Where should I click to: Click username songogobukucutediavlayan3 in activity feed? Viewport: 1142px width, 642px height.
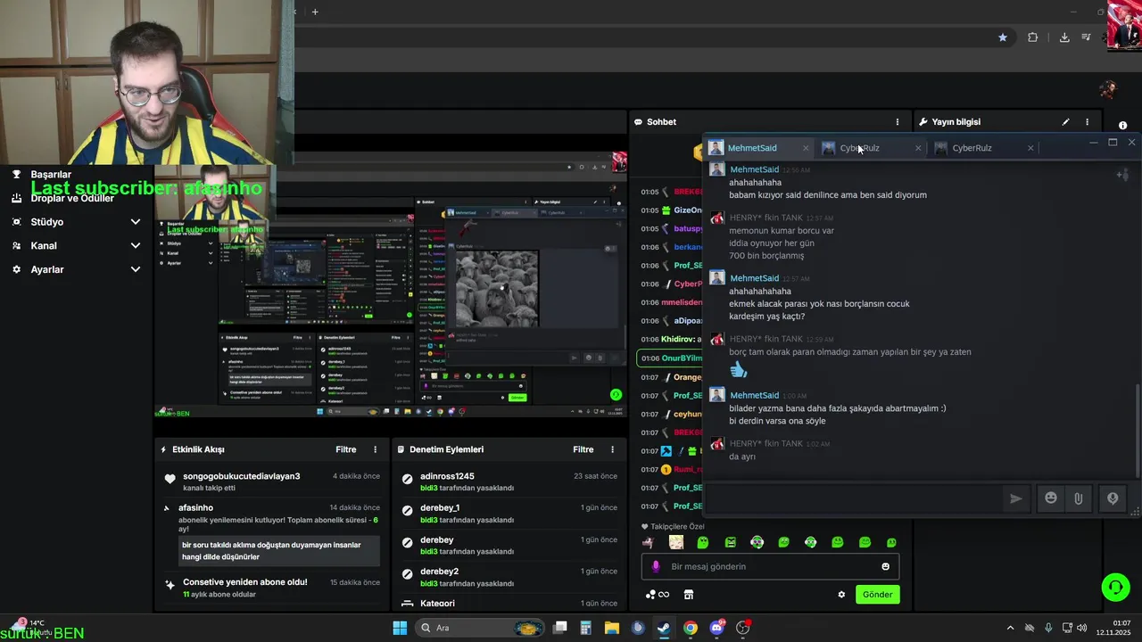coord(241,476)
